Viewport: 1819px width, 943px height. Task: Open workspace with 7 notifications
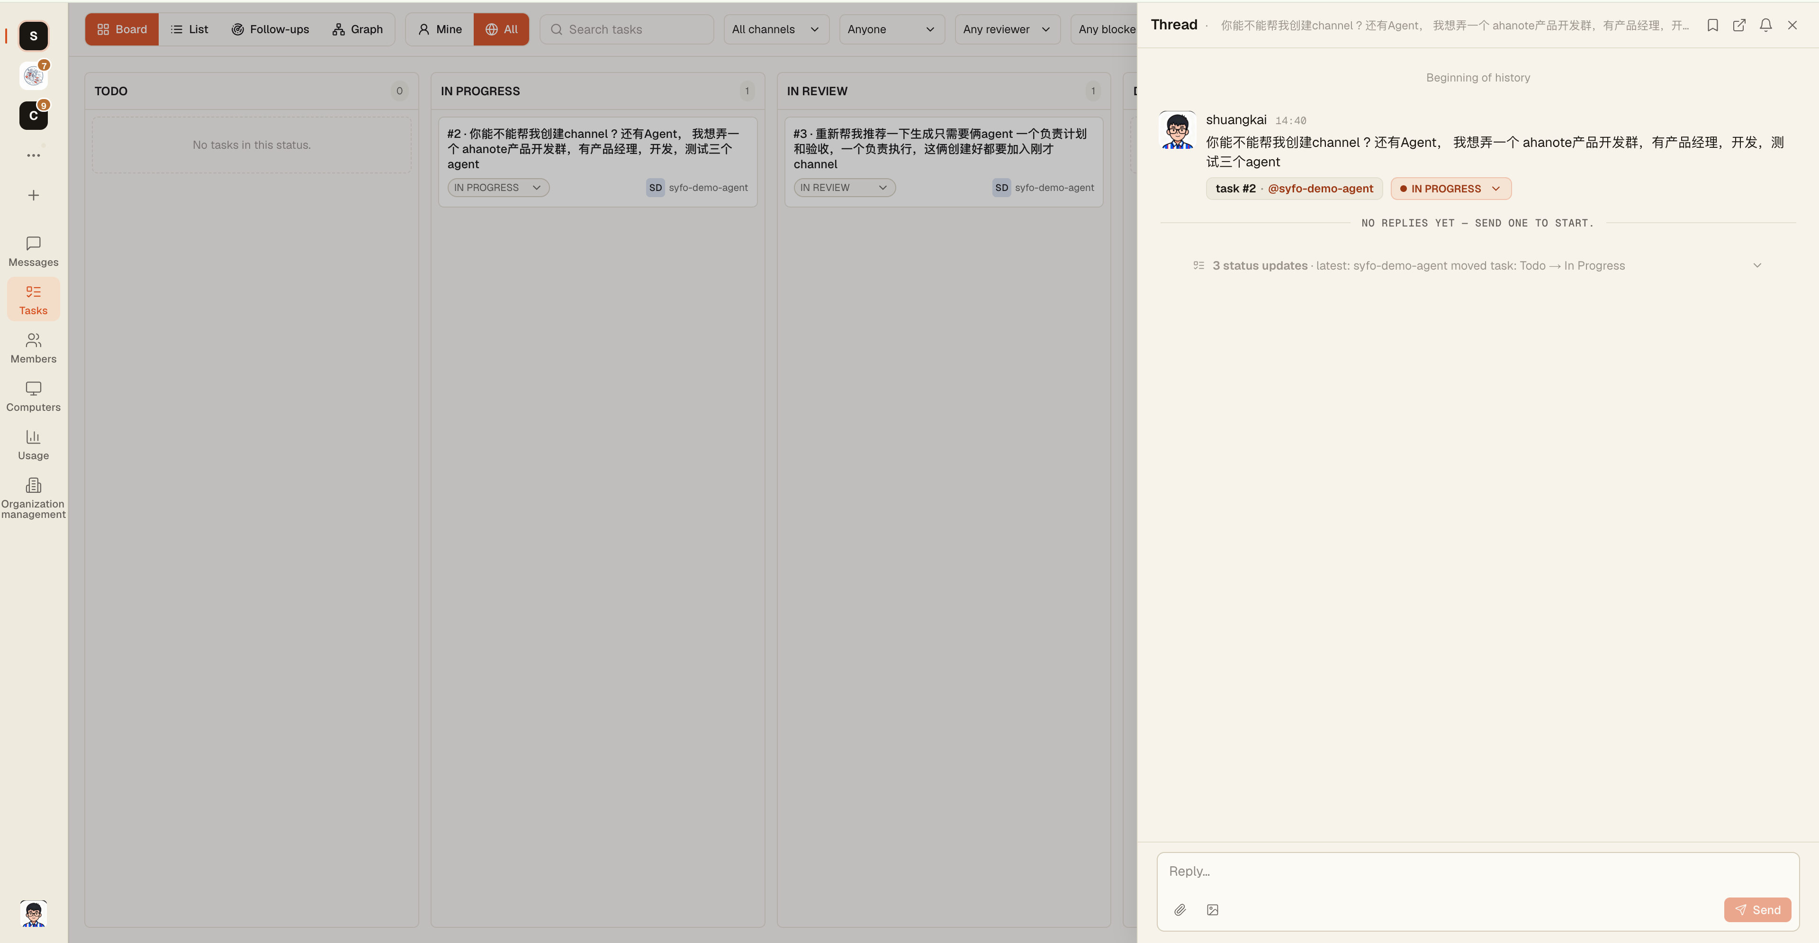click(x=33, y=75)
